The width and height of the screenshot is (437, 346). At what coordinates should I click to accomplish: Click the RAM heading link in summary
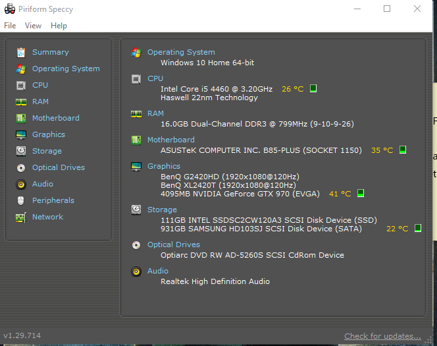(155, 113)
